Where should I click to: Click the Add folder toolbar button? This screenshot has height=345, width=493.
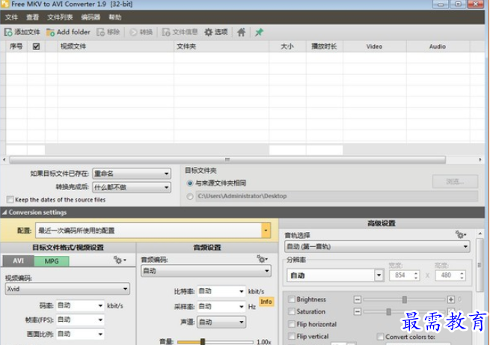(68, 32)
